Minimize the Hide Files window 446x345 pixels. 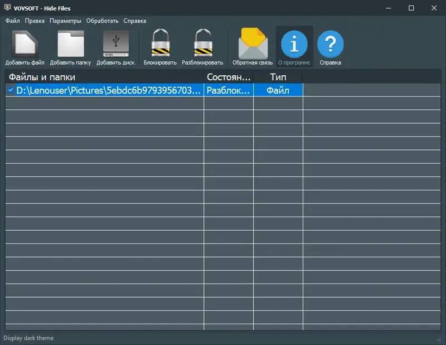388,8
